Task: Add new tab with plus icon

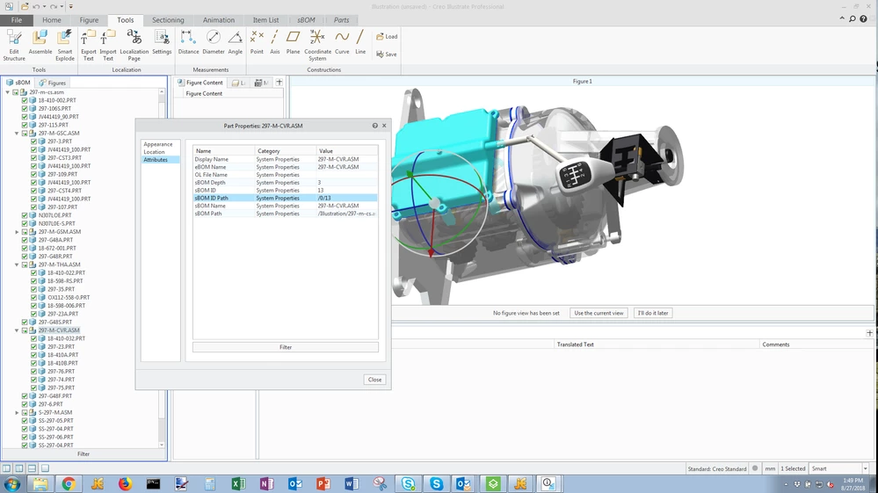Action: point(279,83)
